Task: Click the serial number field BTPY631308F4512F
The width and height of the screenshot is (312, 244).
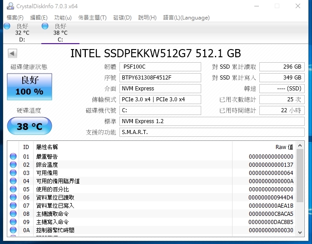Action: 160,78
